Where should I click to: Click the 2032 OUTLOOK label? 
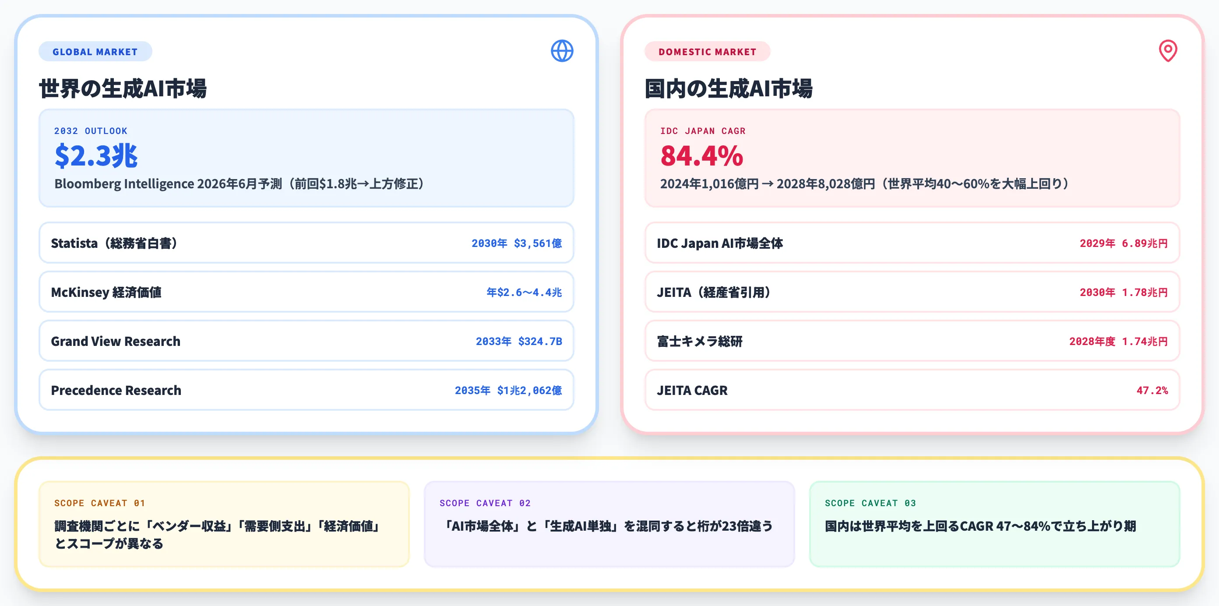90,131
